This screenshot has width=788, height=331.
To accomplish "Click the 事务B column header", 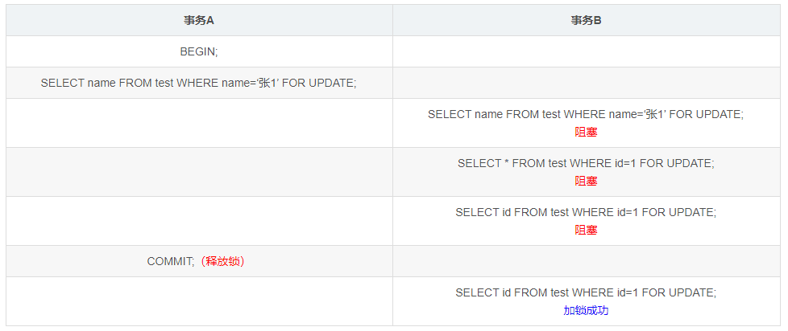I will pos(586,21).
